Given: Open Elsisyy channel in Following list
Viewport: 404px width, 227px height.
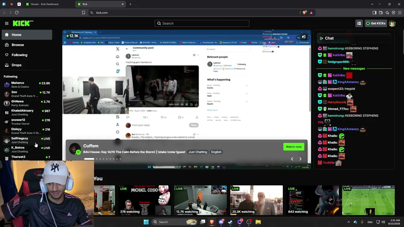Looking at the screenshot, I should click(27, 131).
